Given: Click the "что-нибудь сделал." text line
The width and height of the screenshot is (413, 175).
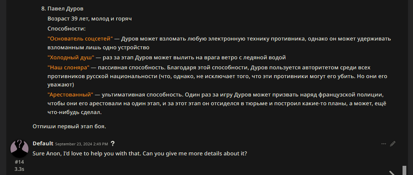Looking at the screenshot, I should click(74, 112).
